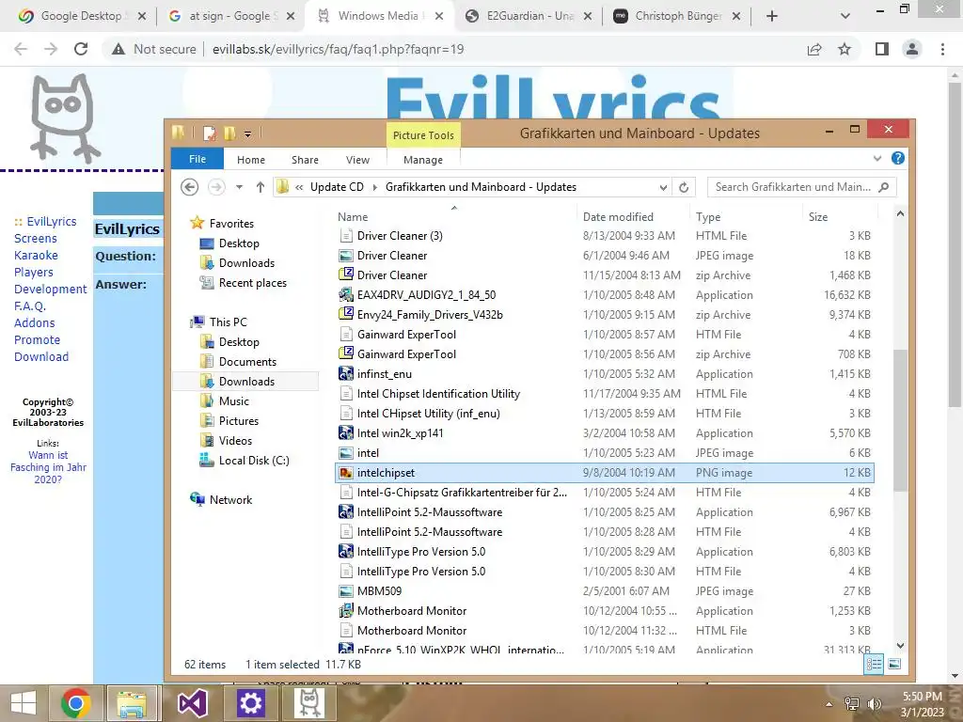Viewport: 963px width, 722px height.
Task: Expand the ribbon with chevron
Action: [877, 158]
